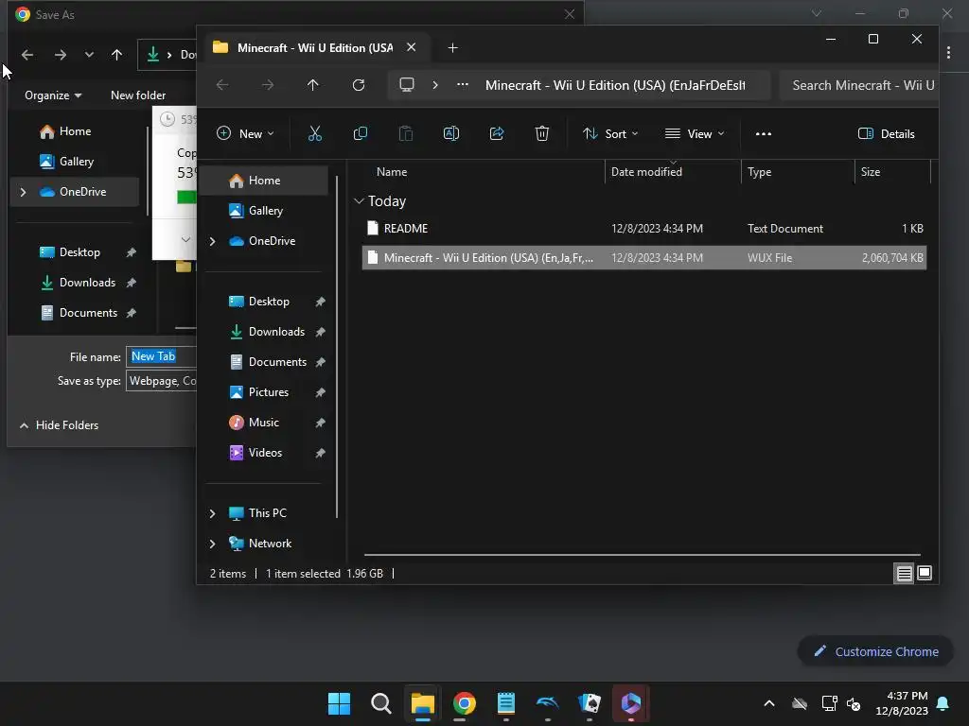
Task: Refresh the Explorer folder view
Action: (359, 85)
